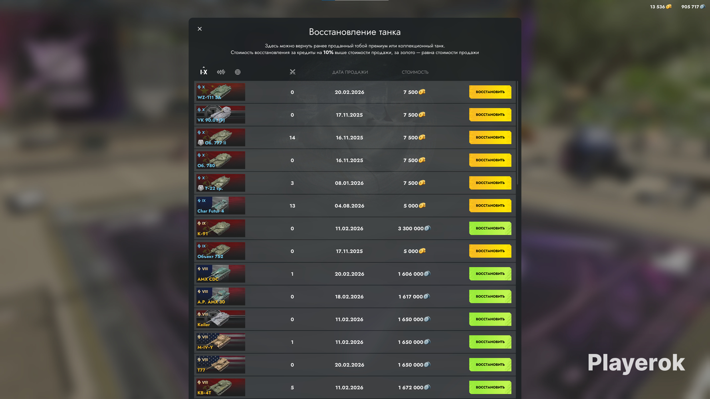This screenshot has height=399, width=710.
Task: Restore the AMX CDC tank
Action: 490,274
